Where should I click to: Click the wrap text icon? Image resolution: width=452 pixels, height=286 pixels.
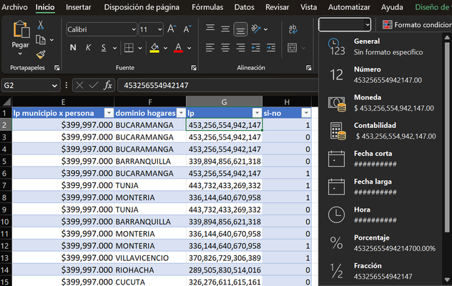click(293, 29)
